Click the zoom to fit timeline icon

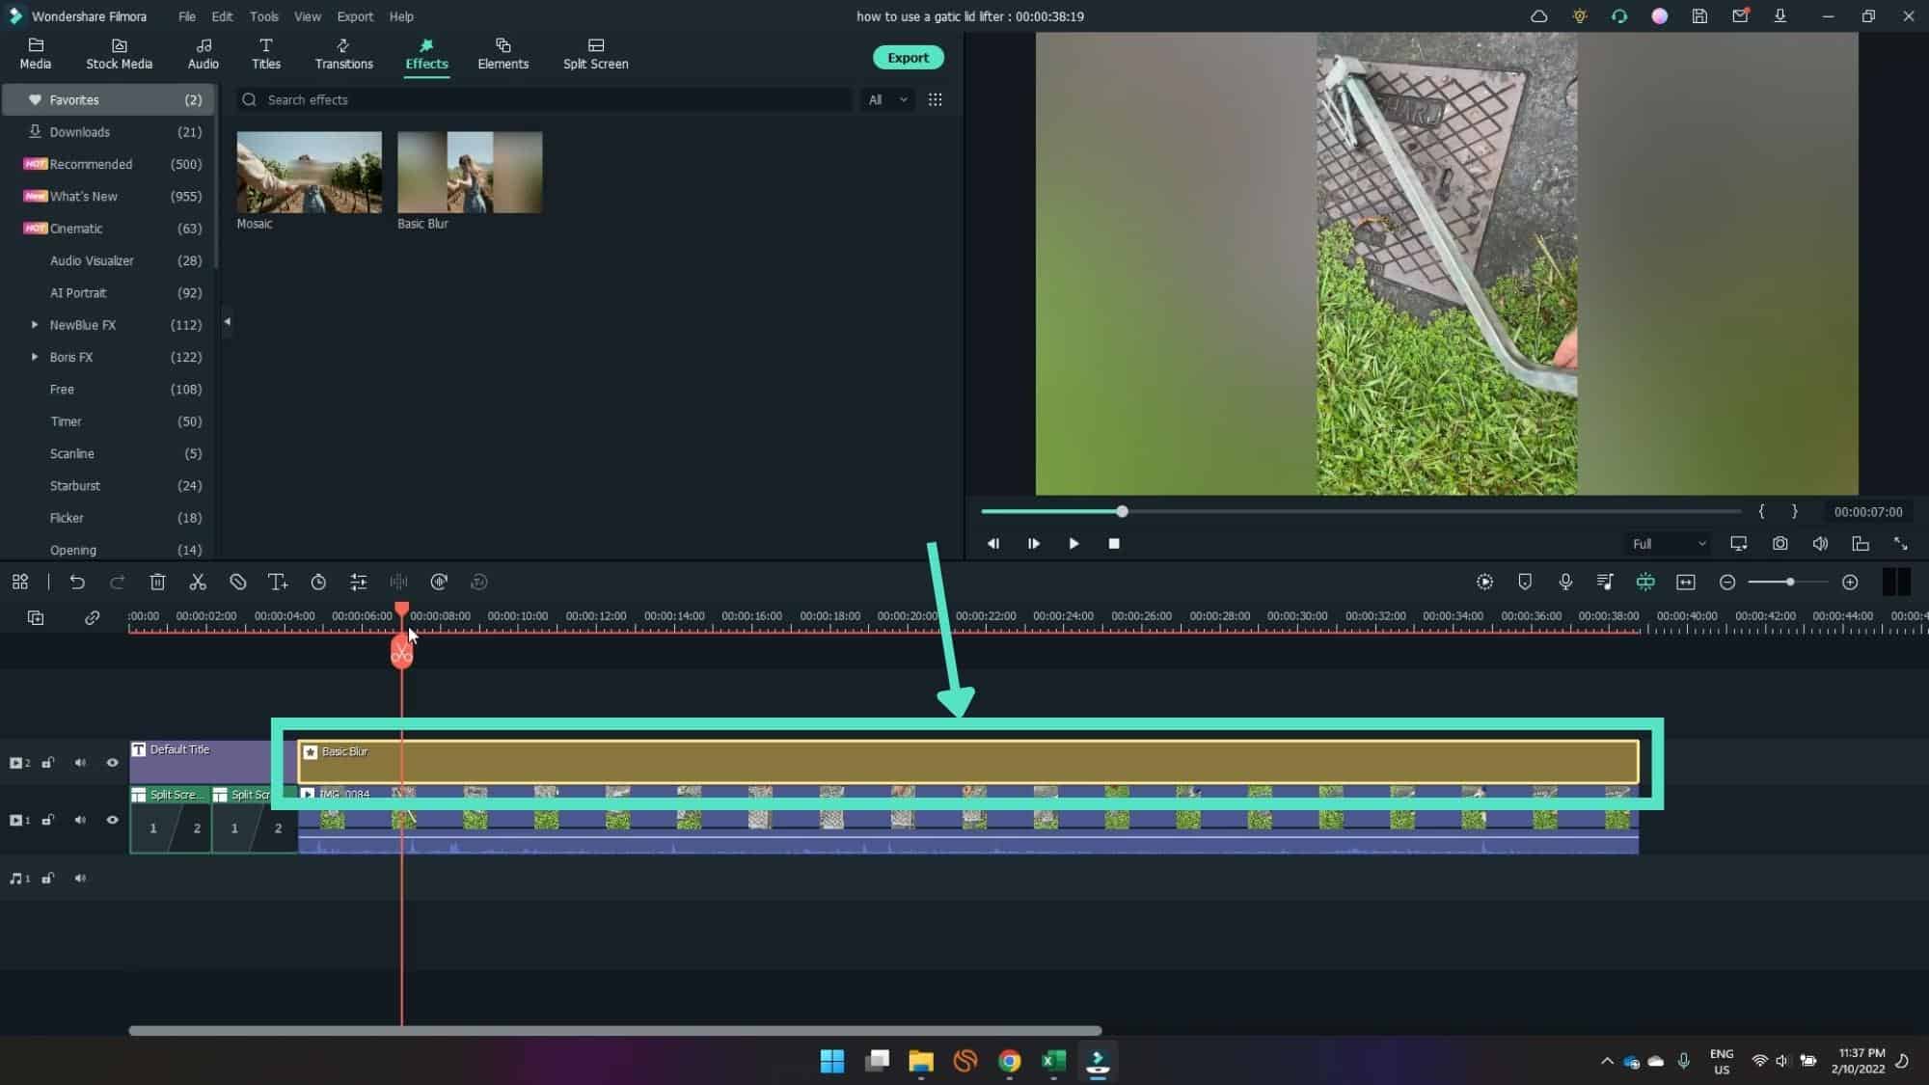[x=1686, y=582]
